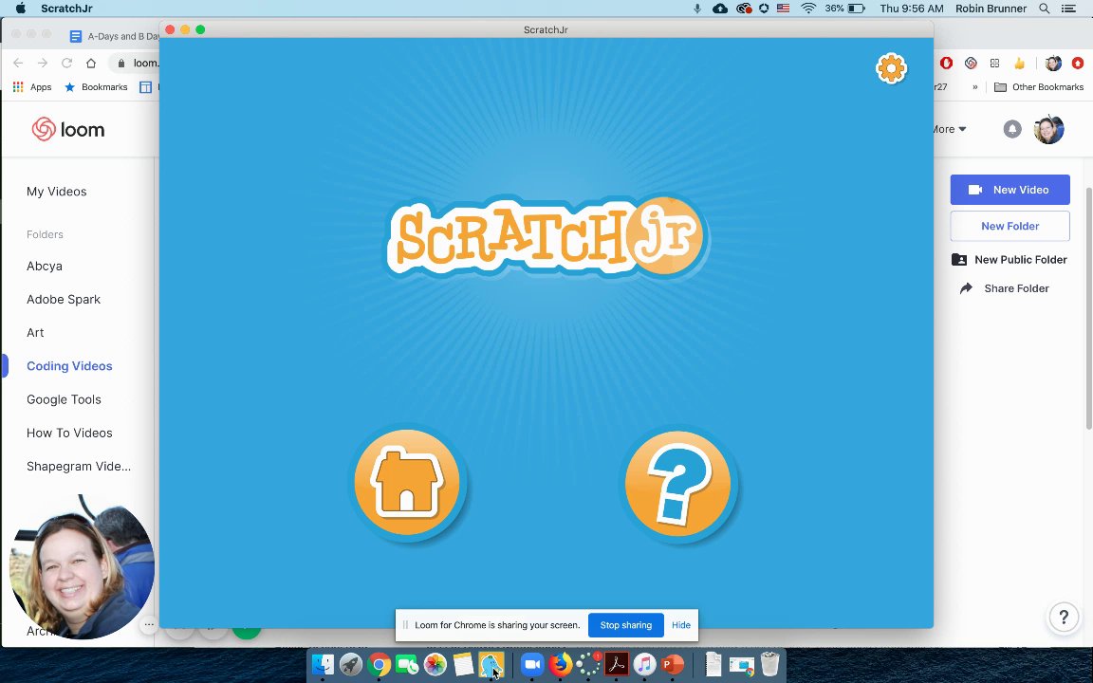Click the Thu 9:56 AM clock
Viewport: 1093px width, 683px height.
(x=912, y=9)
